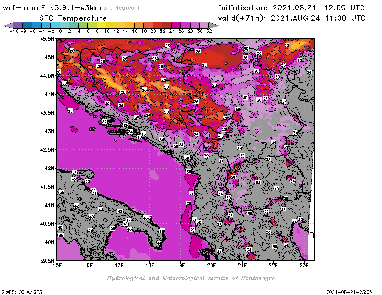
Task: Click the 44N latitude label
Action: (49, 94)
